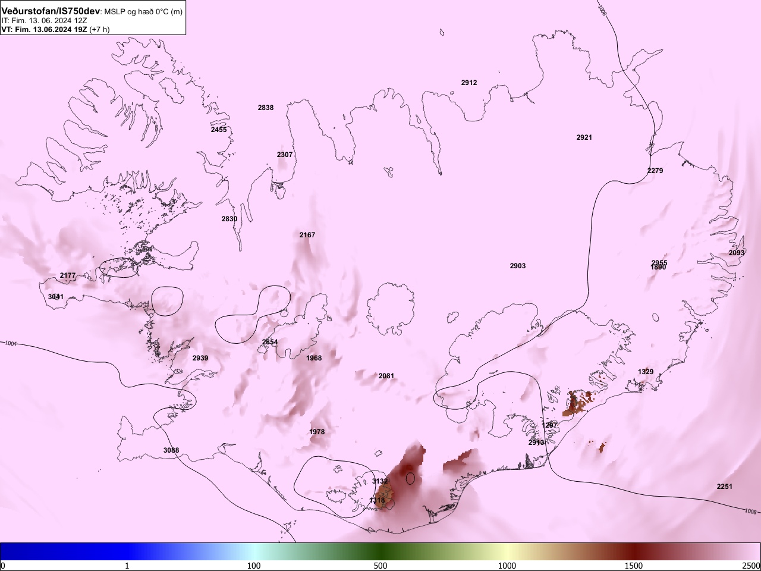Click the 2830 height value
761x571 pixels.
pyautogui.click(x=229, y=219)
